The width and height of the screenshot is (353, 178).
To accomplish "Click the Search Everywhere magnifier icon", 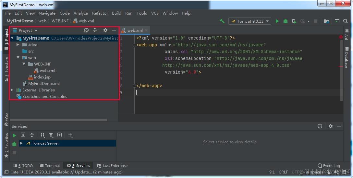I will coord(346,21).
